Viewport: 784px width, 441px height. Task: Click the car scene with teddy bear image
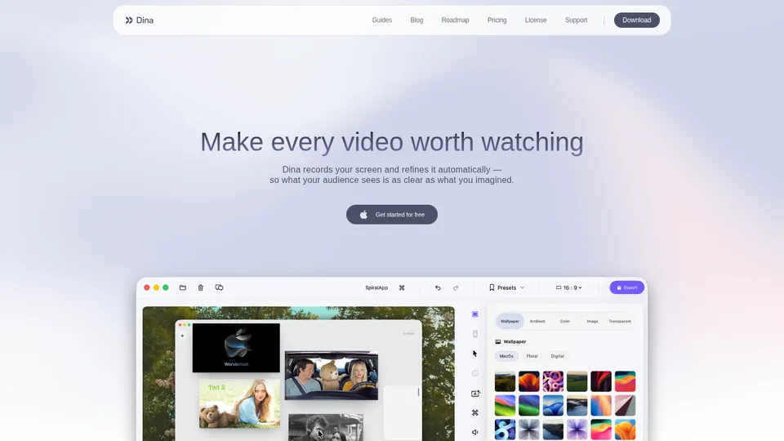pos(331,376)
